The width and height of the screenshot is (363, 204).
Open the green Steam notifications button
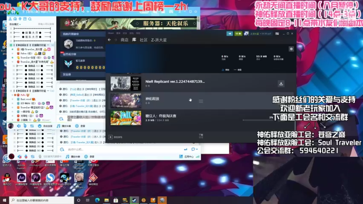[x=238, y=34]
